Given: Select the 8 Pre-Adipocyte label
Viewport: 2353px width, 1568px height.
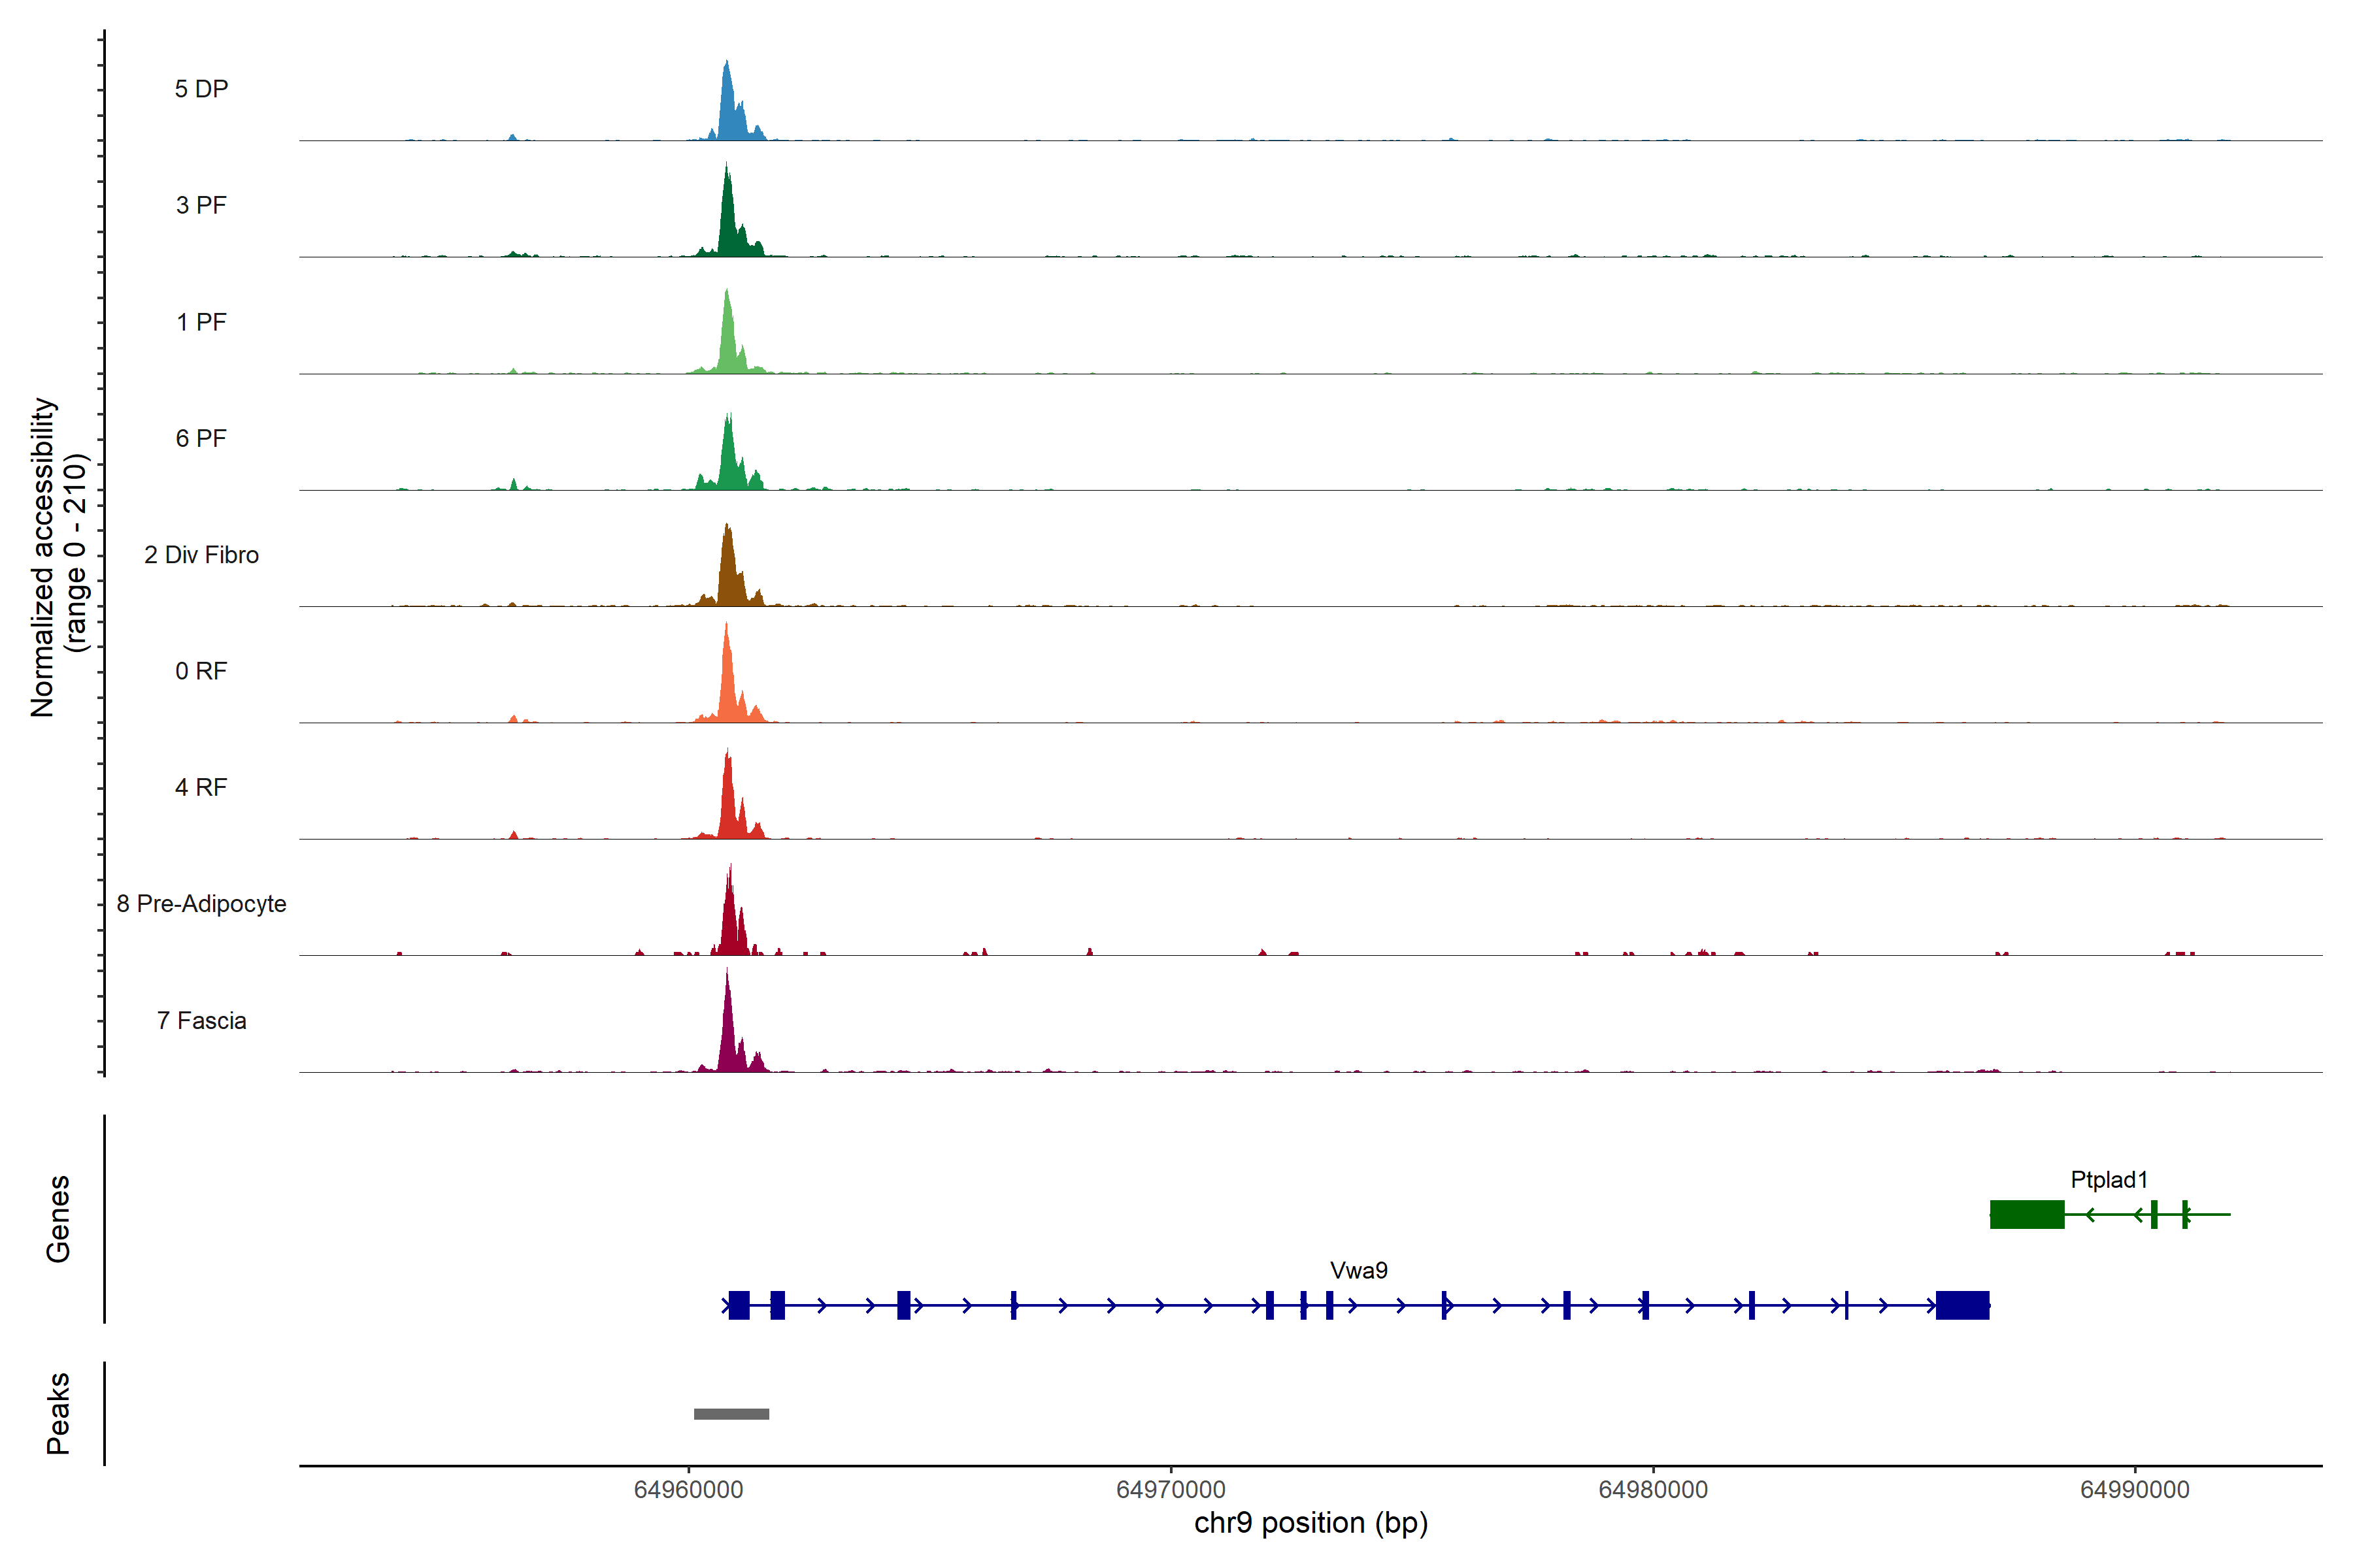Looking at the screenshot, I should click(x=201, y=904).
